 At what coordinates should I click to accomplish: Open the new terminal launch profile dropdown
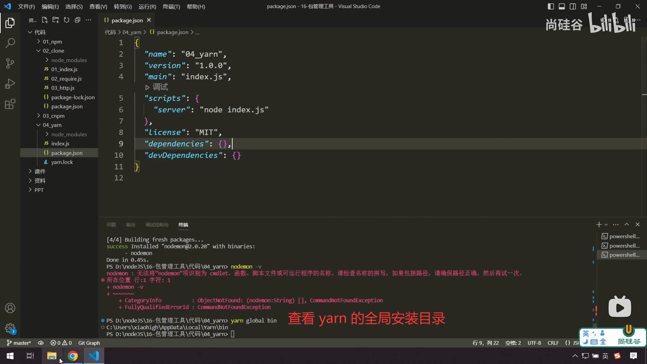(606, 225)
